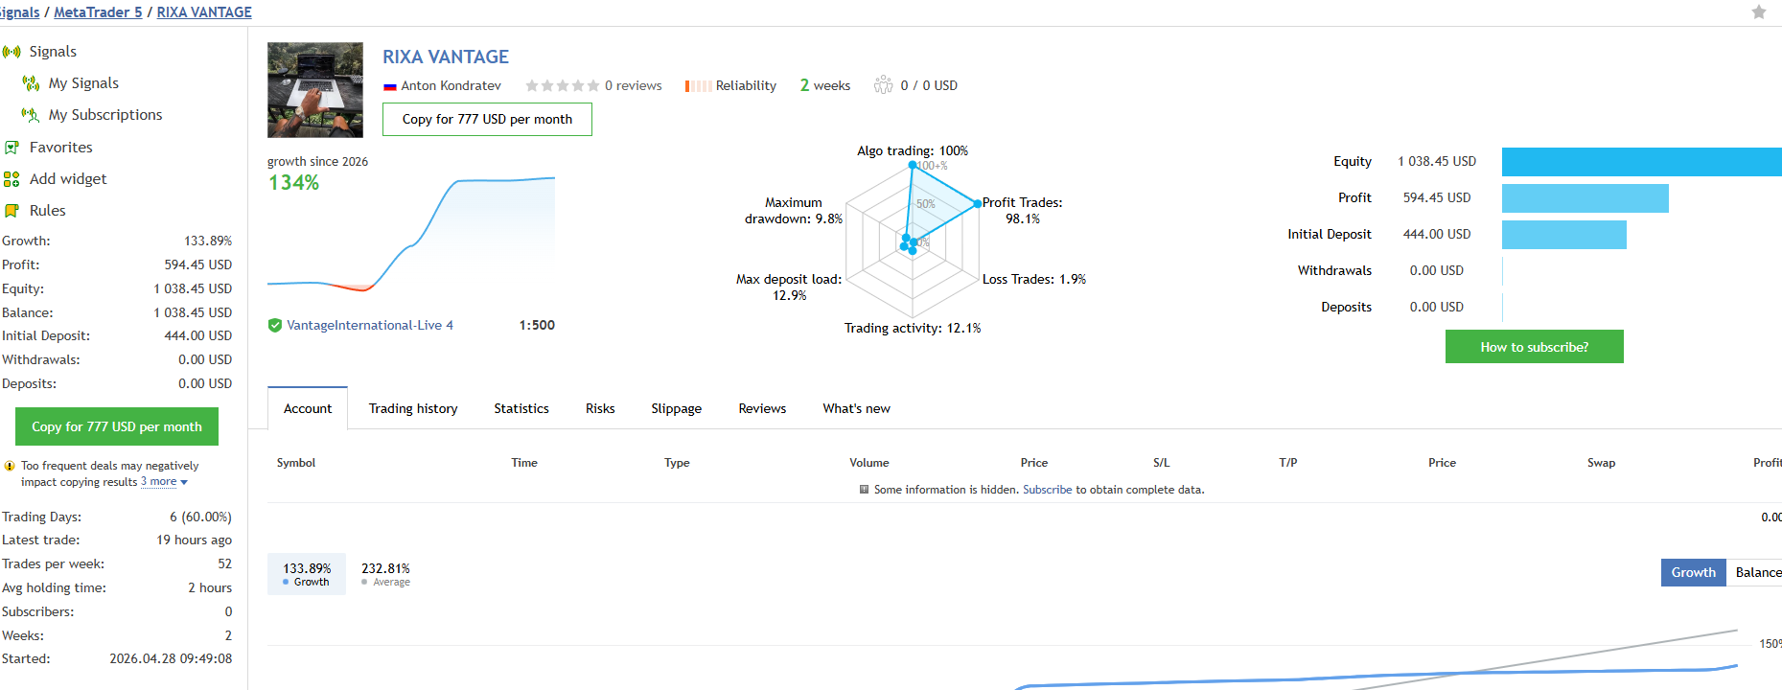Click the favorite star icon at top right
The width and height of the screenshot is (1782, 690).
1758,12
